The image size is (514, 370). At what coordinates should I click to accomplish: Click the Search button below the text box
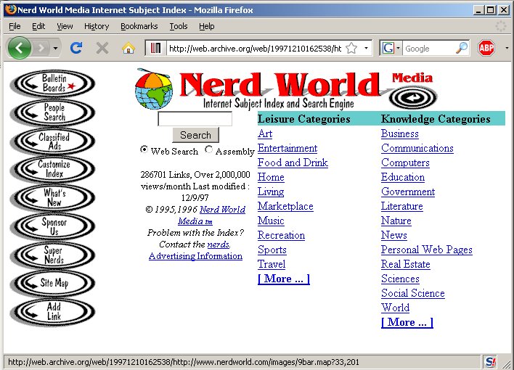pos(196,135)
